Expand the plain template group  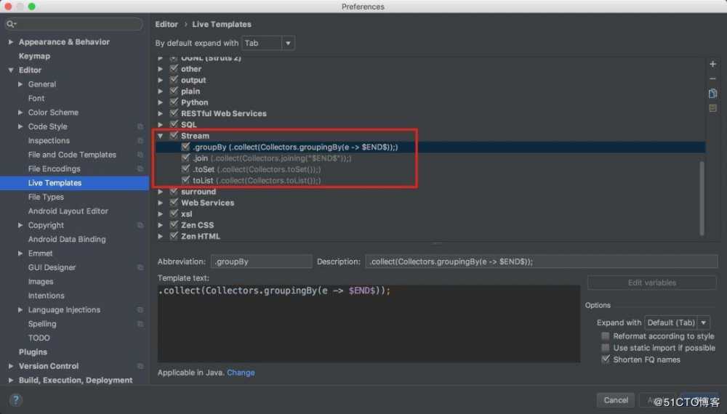[x=161, y=92]
